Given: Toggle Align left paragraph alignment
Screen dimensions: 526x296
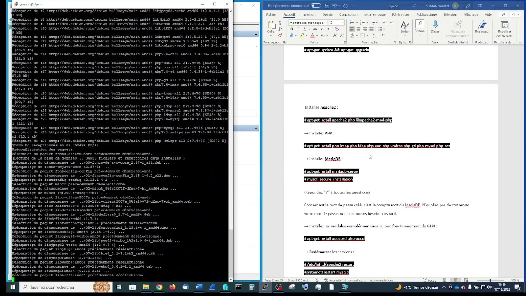Looking at the screenshot, I should 352,29.
